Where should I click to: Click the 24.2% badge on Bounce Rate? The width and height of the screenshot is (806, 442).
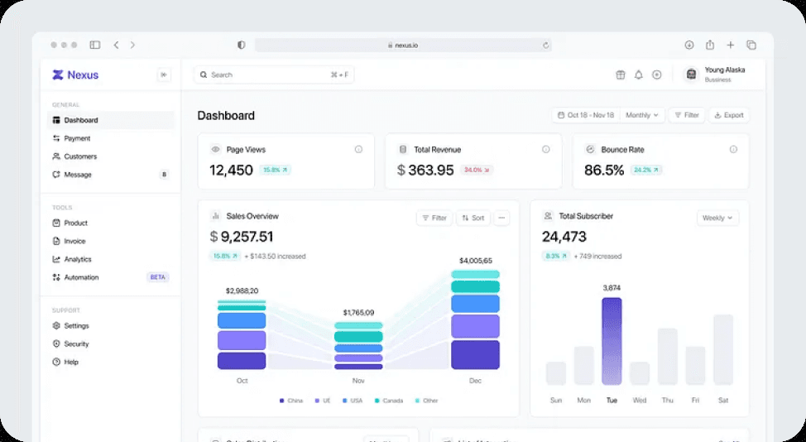[646, 170]
